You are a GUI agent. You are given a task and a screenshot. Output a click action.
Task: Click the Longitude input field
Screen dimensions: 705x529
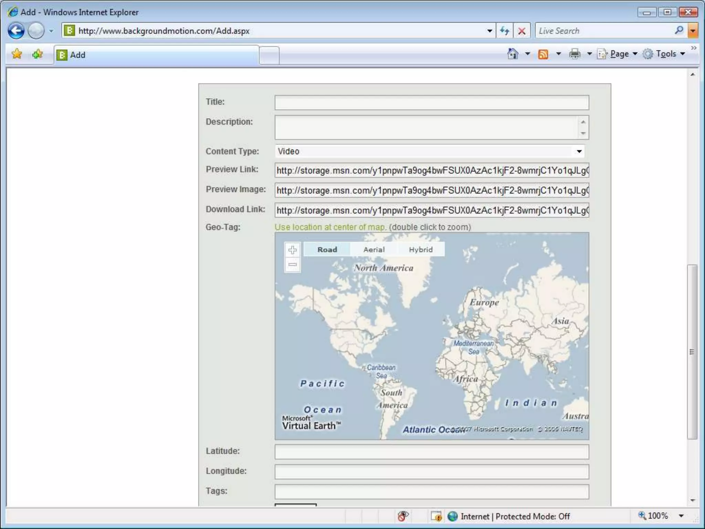432,472
